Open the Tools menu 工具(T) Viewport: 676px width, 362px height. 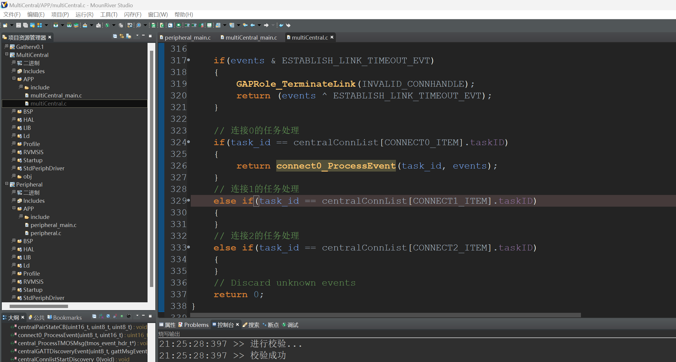pyautogui.click(x=109, y=14)
